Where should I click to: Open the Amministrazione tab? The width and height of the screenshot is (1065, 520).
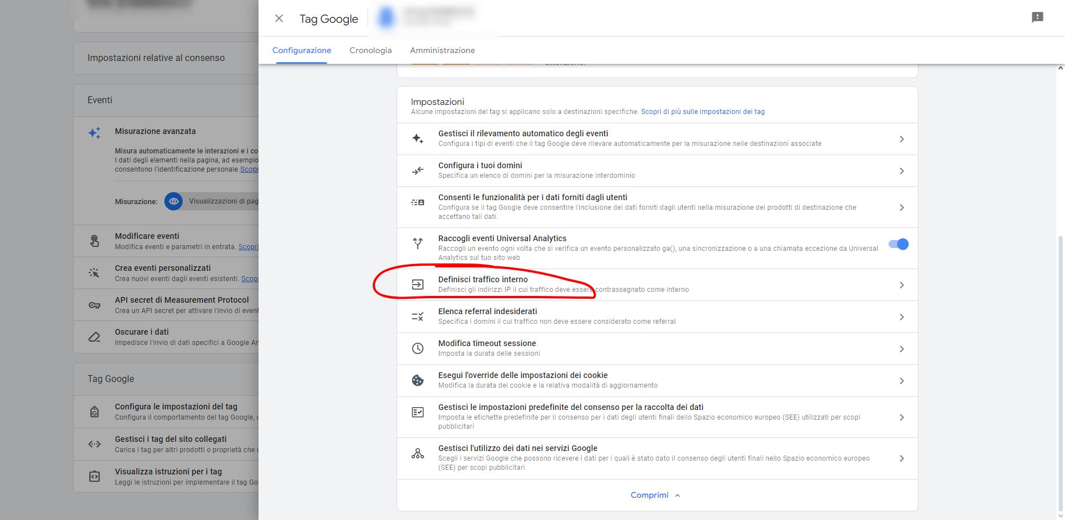pyautogui.click(x=442, y=50)
